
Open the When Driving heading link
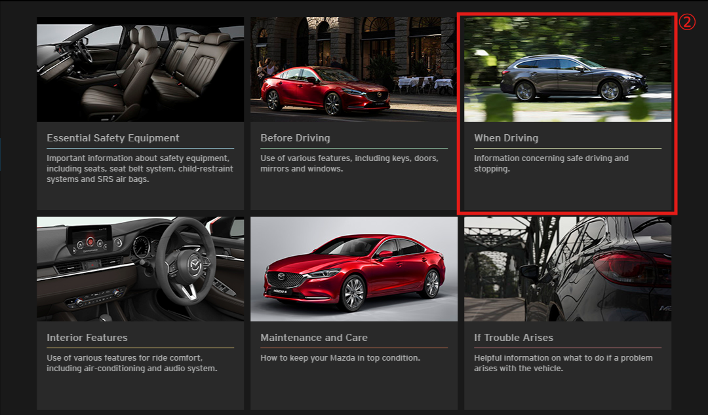[x=505, y=138]
